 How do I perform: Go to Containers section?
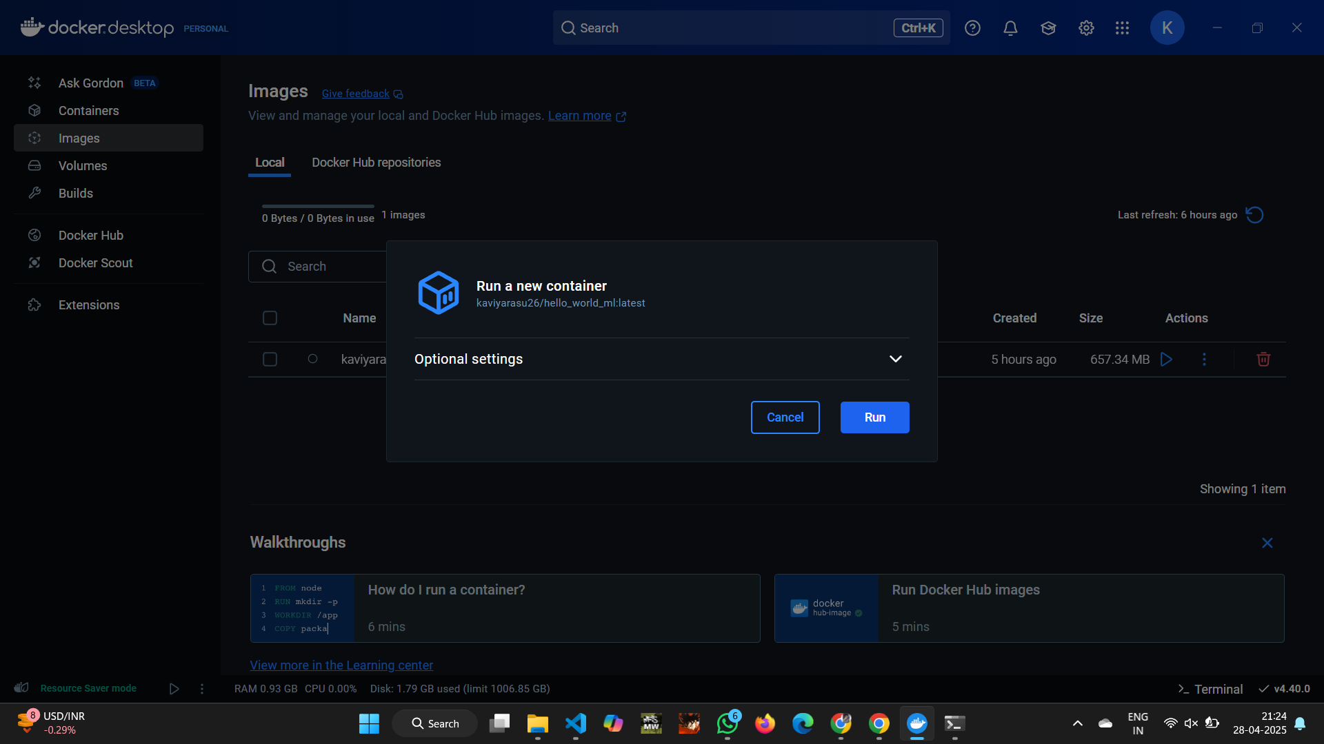pyautogui.click(x=108, y=110)
